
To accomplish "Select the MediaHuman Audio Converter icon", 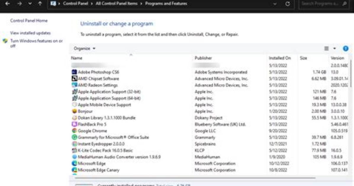I will point(74,157).
